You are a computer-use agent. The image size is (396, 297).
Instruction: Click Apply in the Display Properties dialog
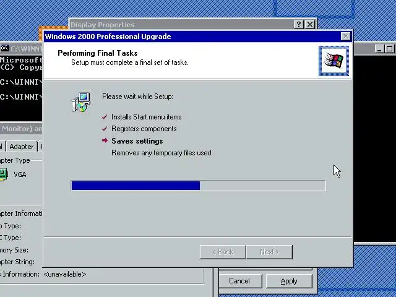tap(289, 281)
